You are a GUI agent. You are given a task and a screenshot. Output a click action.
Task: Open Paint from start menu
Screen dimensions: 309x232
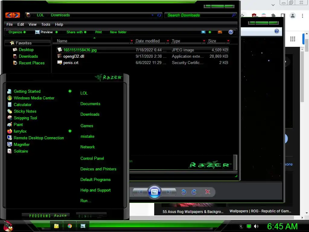pyautogui.click(x=15, y=125)
